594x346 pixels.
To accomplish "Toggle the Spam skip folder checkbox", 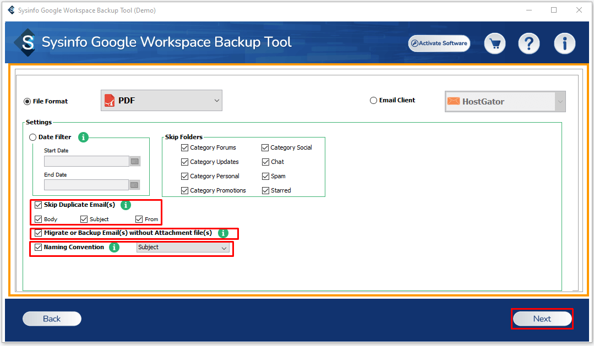I will pyautogui.click(x=265, y=176).
